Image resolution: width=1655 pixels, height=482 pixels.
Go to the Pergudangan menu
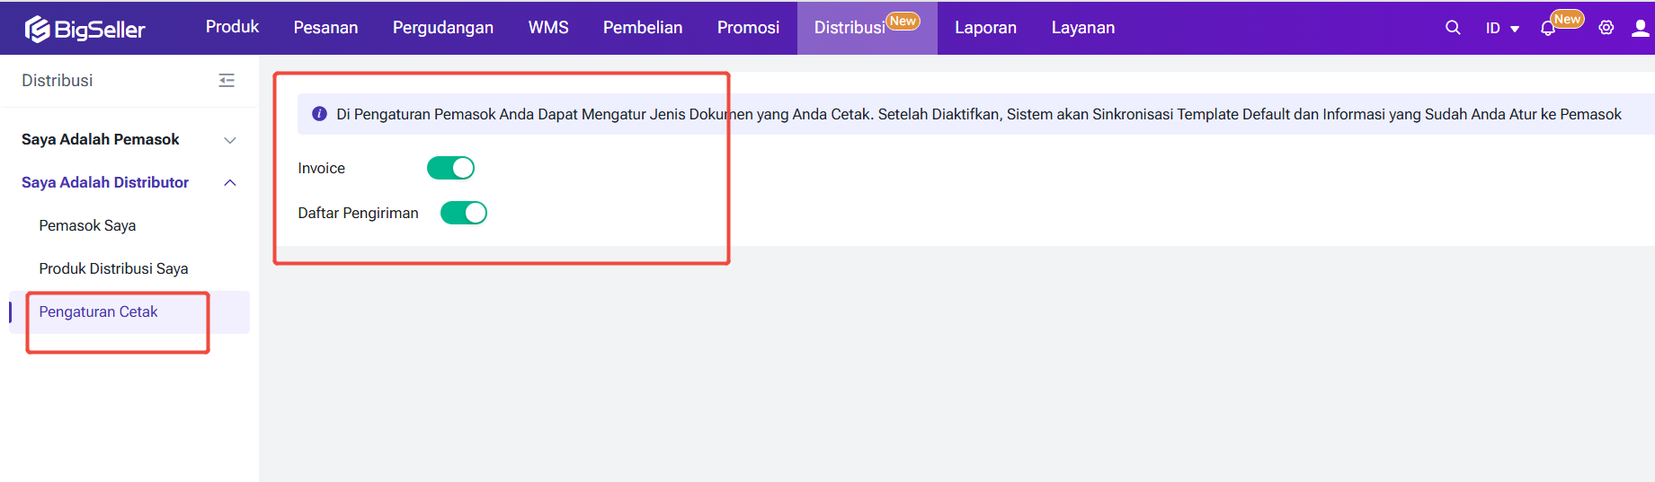442,28
